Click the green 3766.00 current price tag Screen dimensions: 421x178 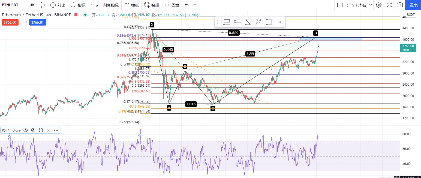[x=408, y=48]
